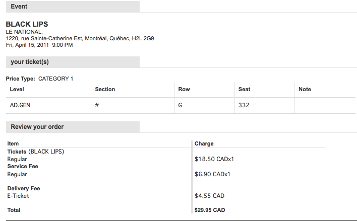Click the Section column header
357x221 pixels.
coord(105,89)
